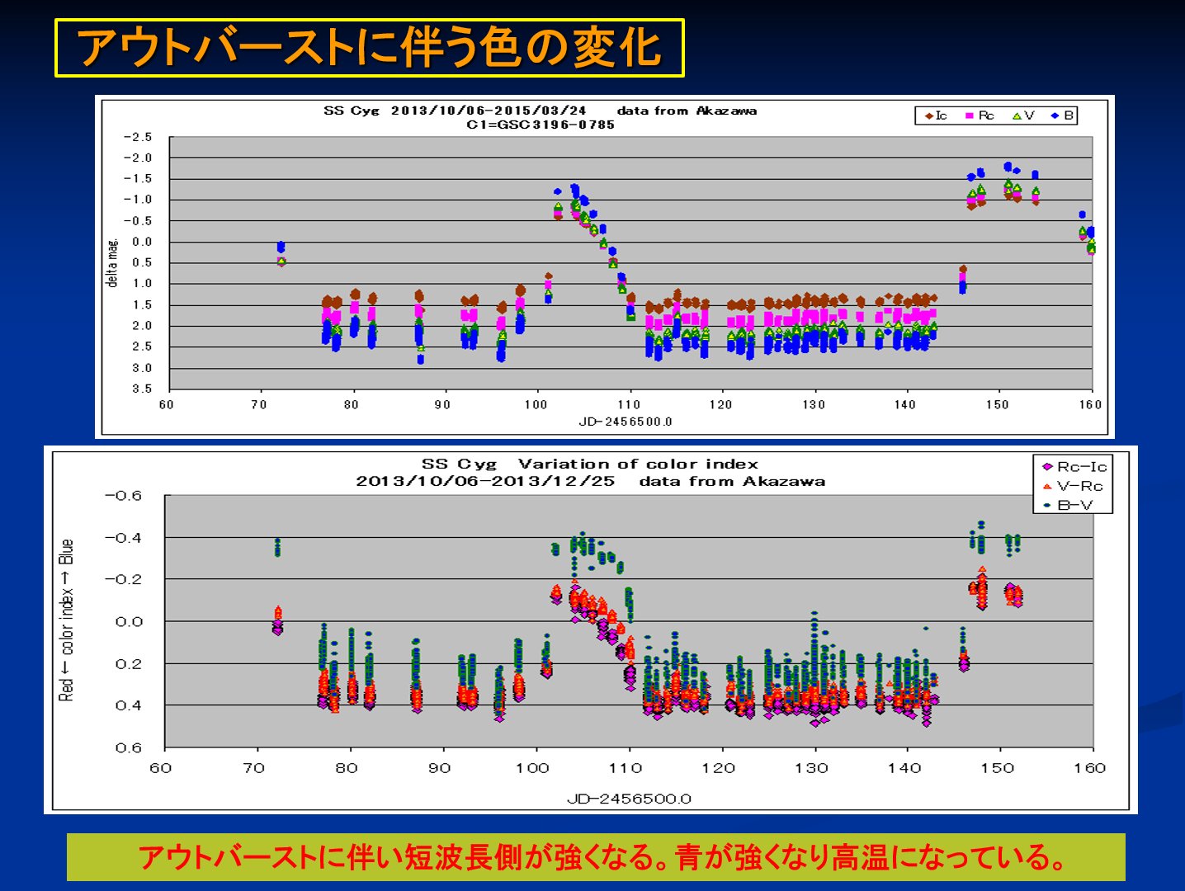Click the blue B legend marker
This screenshot has width=1185, height=891.
1055,116
